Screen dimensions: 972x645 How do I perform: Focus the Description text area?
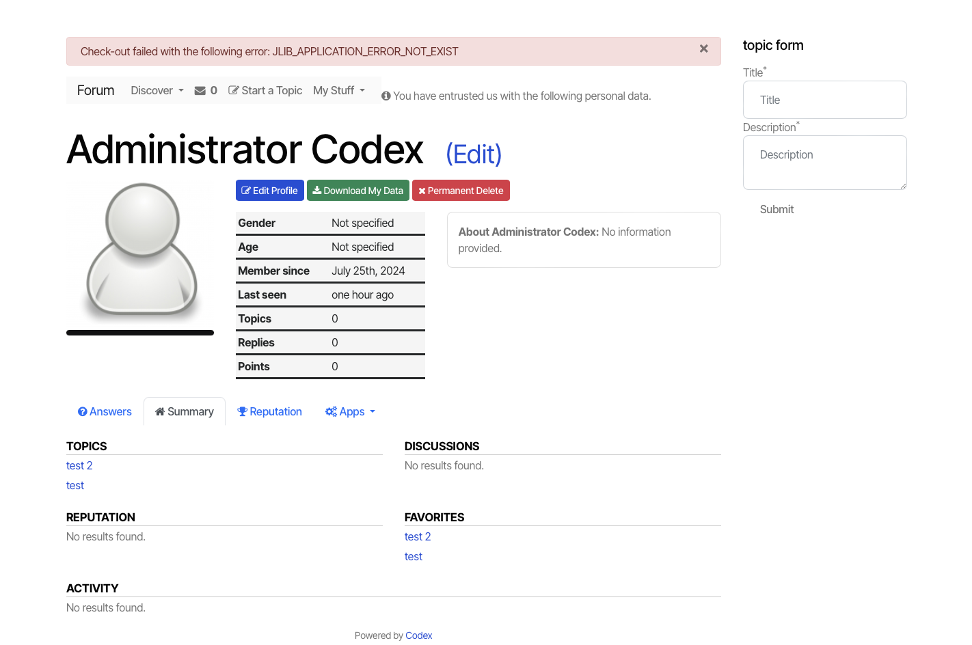(824, 163)
